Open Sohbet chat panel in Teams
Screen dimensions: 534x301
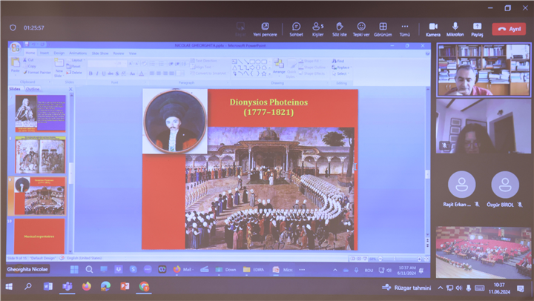point(296,29)
